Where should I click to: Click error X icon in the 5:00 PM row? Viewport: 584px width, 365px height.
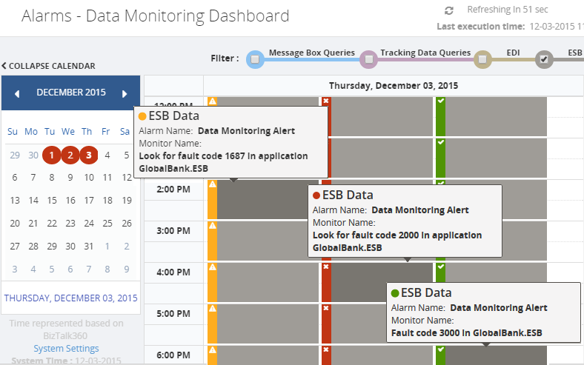pos(326,308)
